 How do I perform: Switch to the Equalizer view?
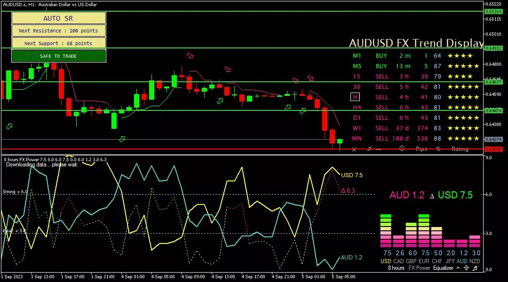tap(443, 268)
